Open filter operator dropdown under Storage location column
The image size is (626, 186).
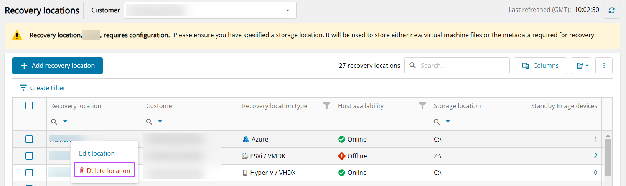point(448,122)
